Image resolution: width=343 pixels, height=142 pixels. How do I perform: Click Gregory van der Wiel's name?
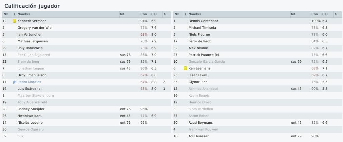tap(35, 28)
